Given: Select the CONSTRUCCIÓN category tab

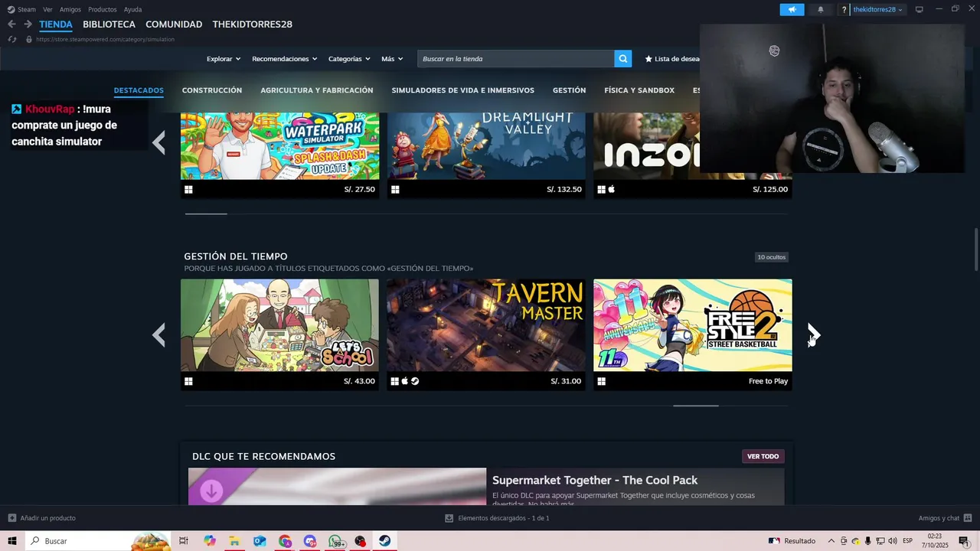Looking at the screenshot, I should [212, 90].
